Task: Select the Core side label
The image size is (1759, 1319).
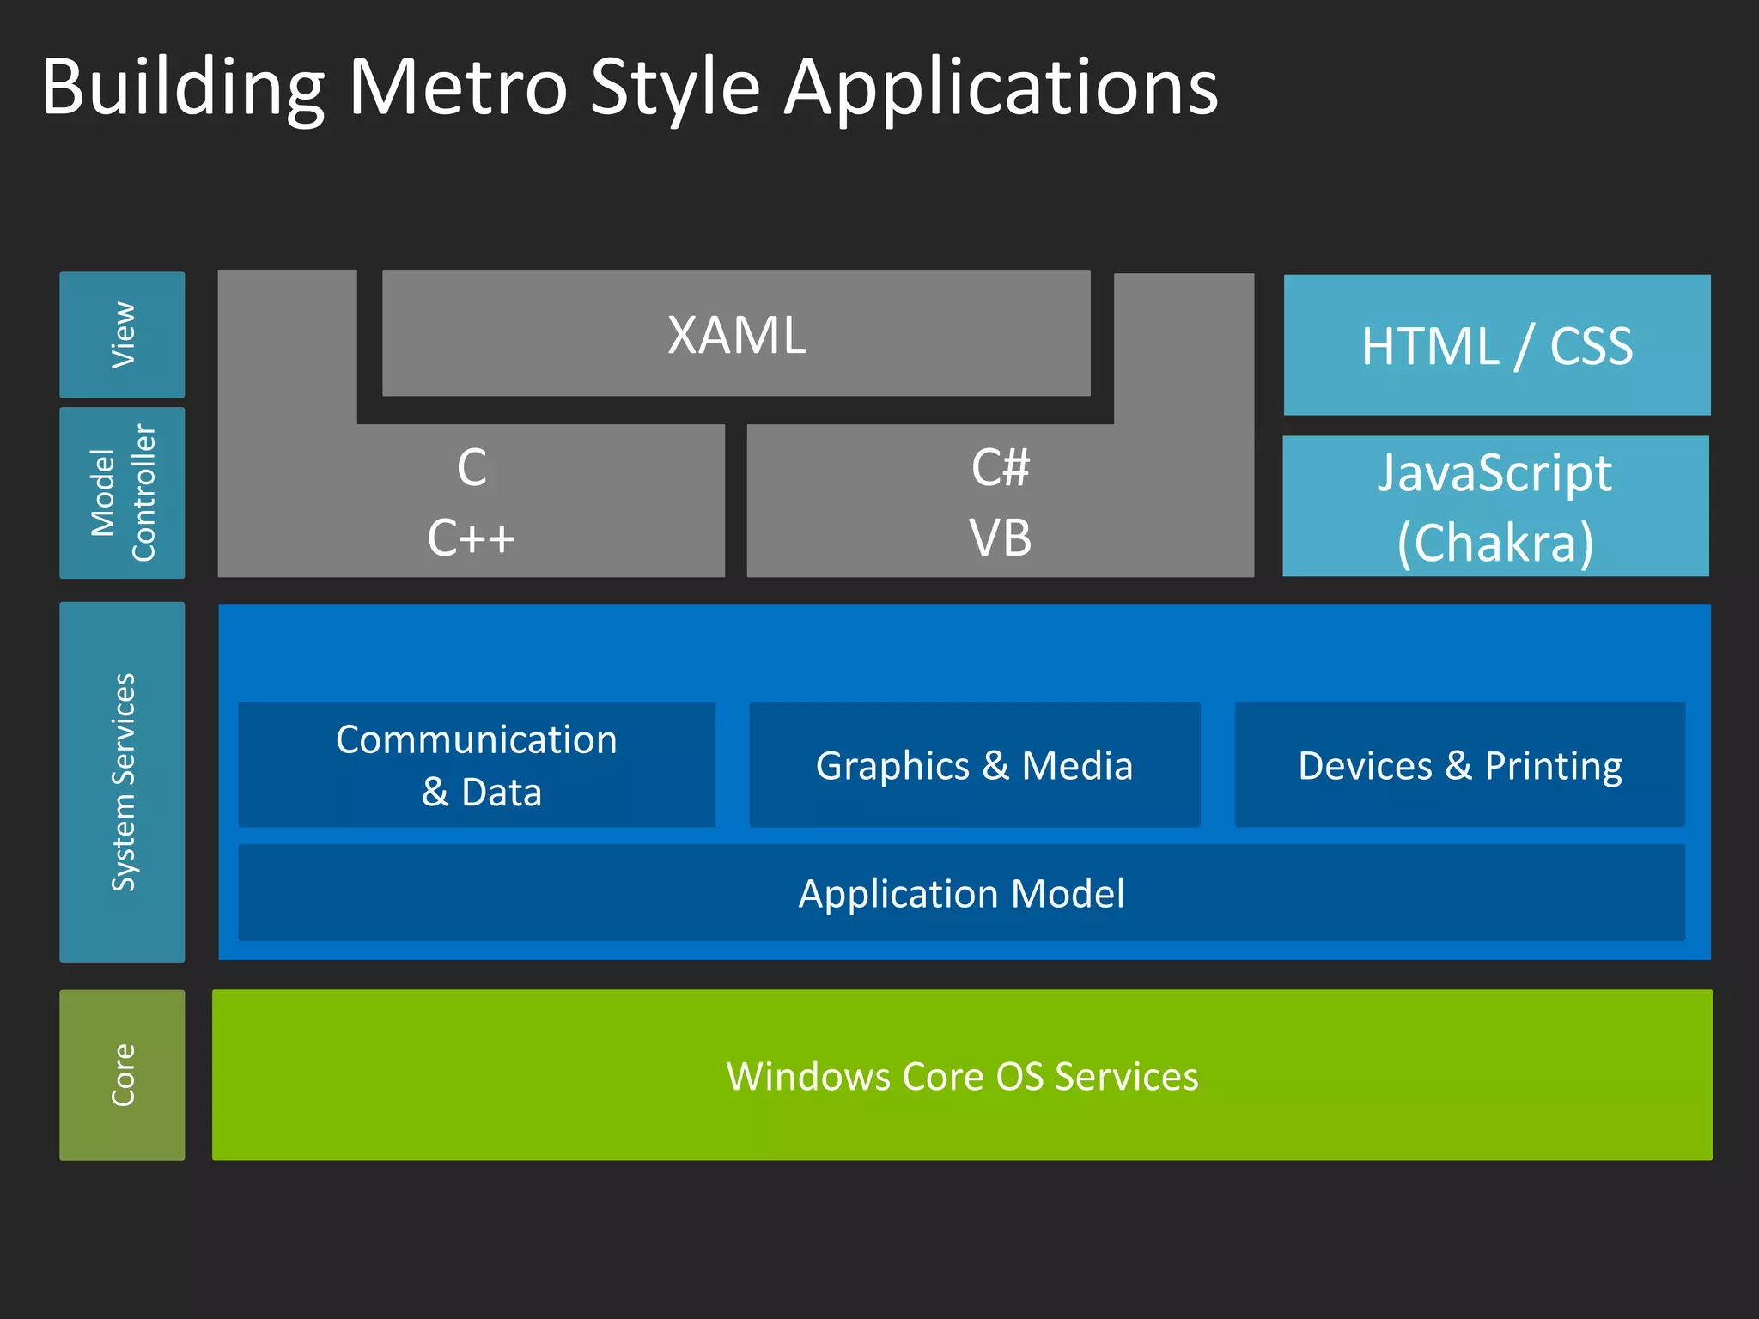Action: tap(122, 1075)
